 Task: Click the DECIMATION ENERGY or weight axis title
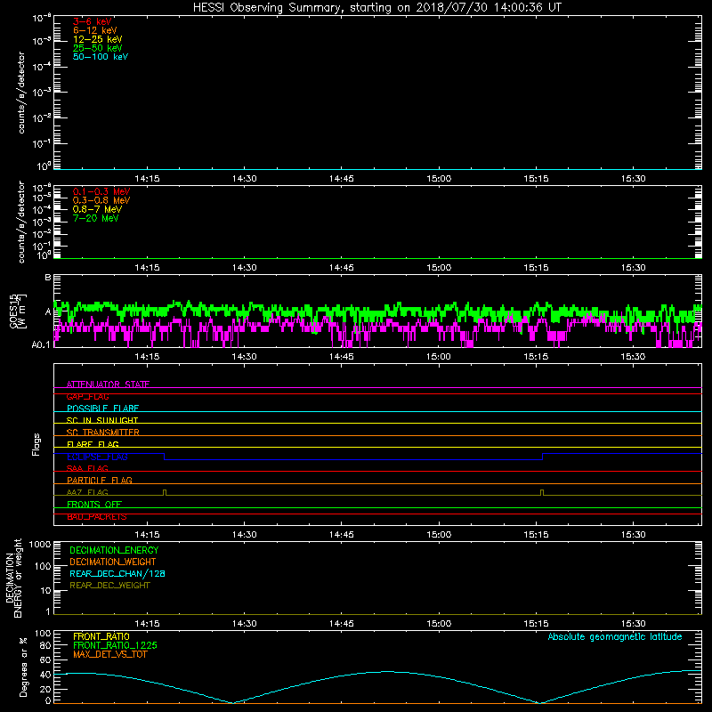[x=13, y=578]
